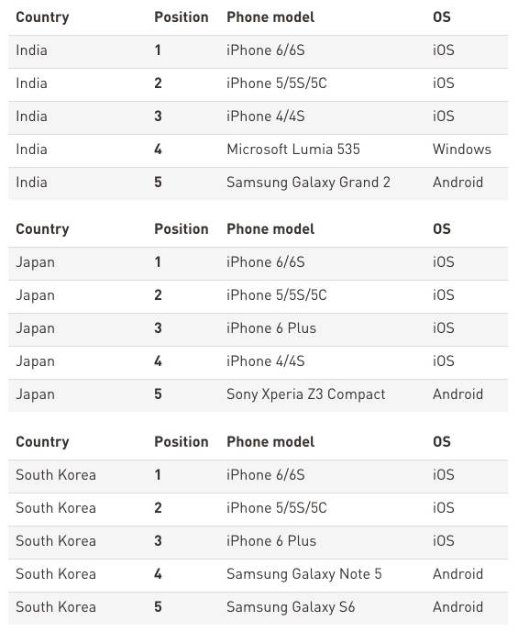The height and width of the screenshot is (632, 518).
Task: Select the Android cell in the Sony Xperia row
Action: [x=458, y=394]
